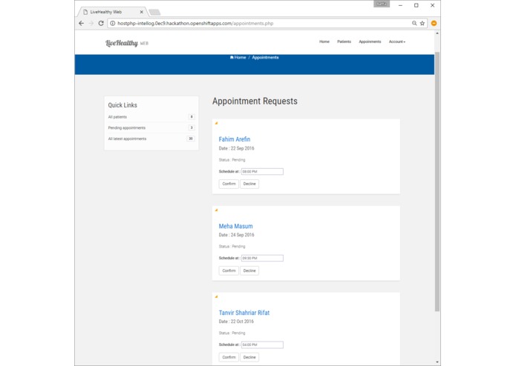The image size is (516, 366).
Task: Click the Pending appointments count badge
Action: point(192,127)
